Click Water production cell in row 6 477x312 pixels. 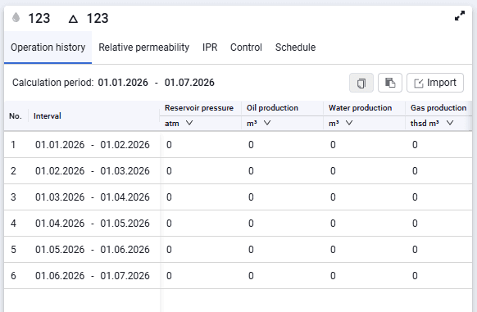(365, 275)
